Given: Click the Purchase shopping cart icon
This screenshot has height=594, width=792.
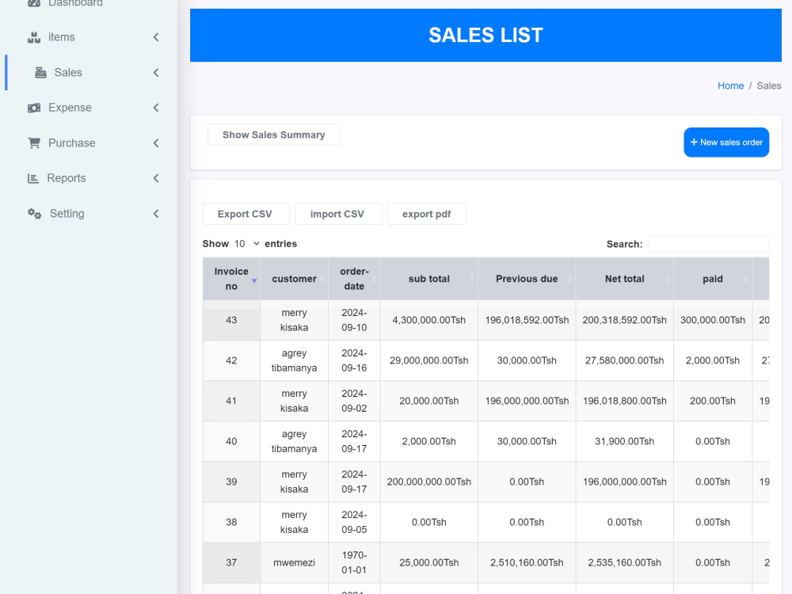Looking at the screenshot, I should tap(34, 143).
